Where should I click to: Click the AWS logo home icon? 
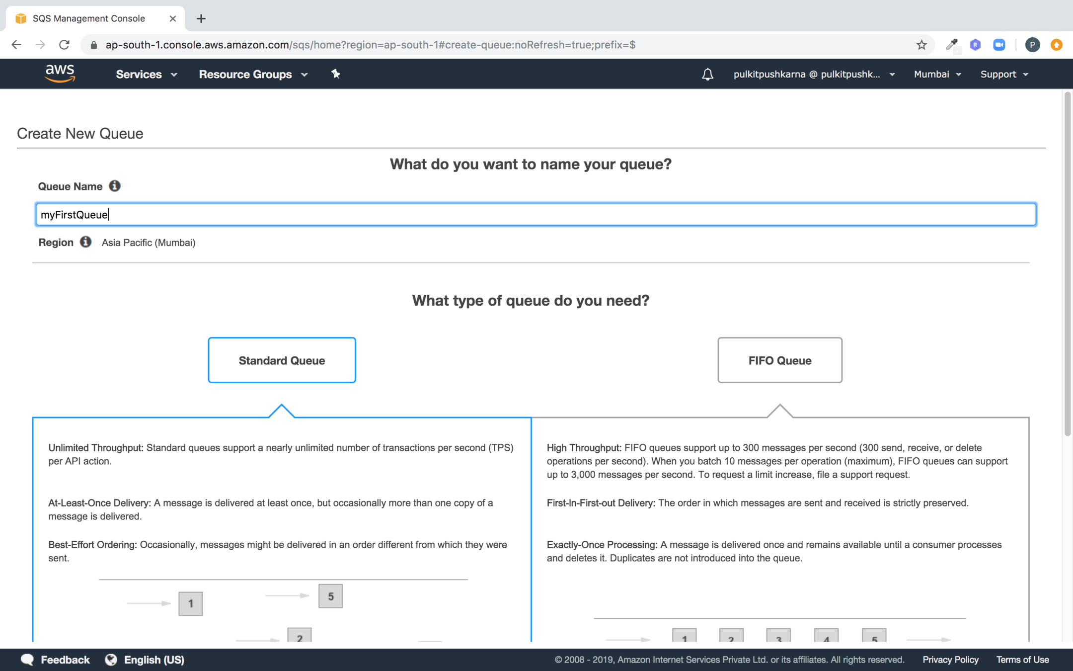pos(60,74)
